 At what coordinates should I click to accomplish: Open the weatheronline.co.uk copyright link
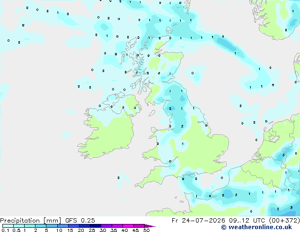pyautogui.click(x=256, y=227)
